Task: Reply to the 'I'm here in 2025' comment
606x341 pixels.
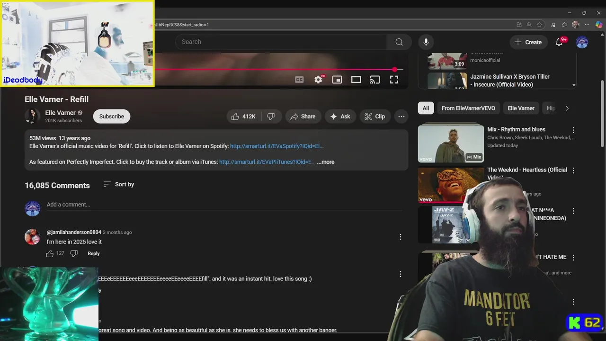Action: pyautogui.click(x=94, y=254)
